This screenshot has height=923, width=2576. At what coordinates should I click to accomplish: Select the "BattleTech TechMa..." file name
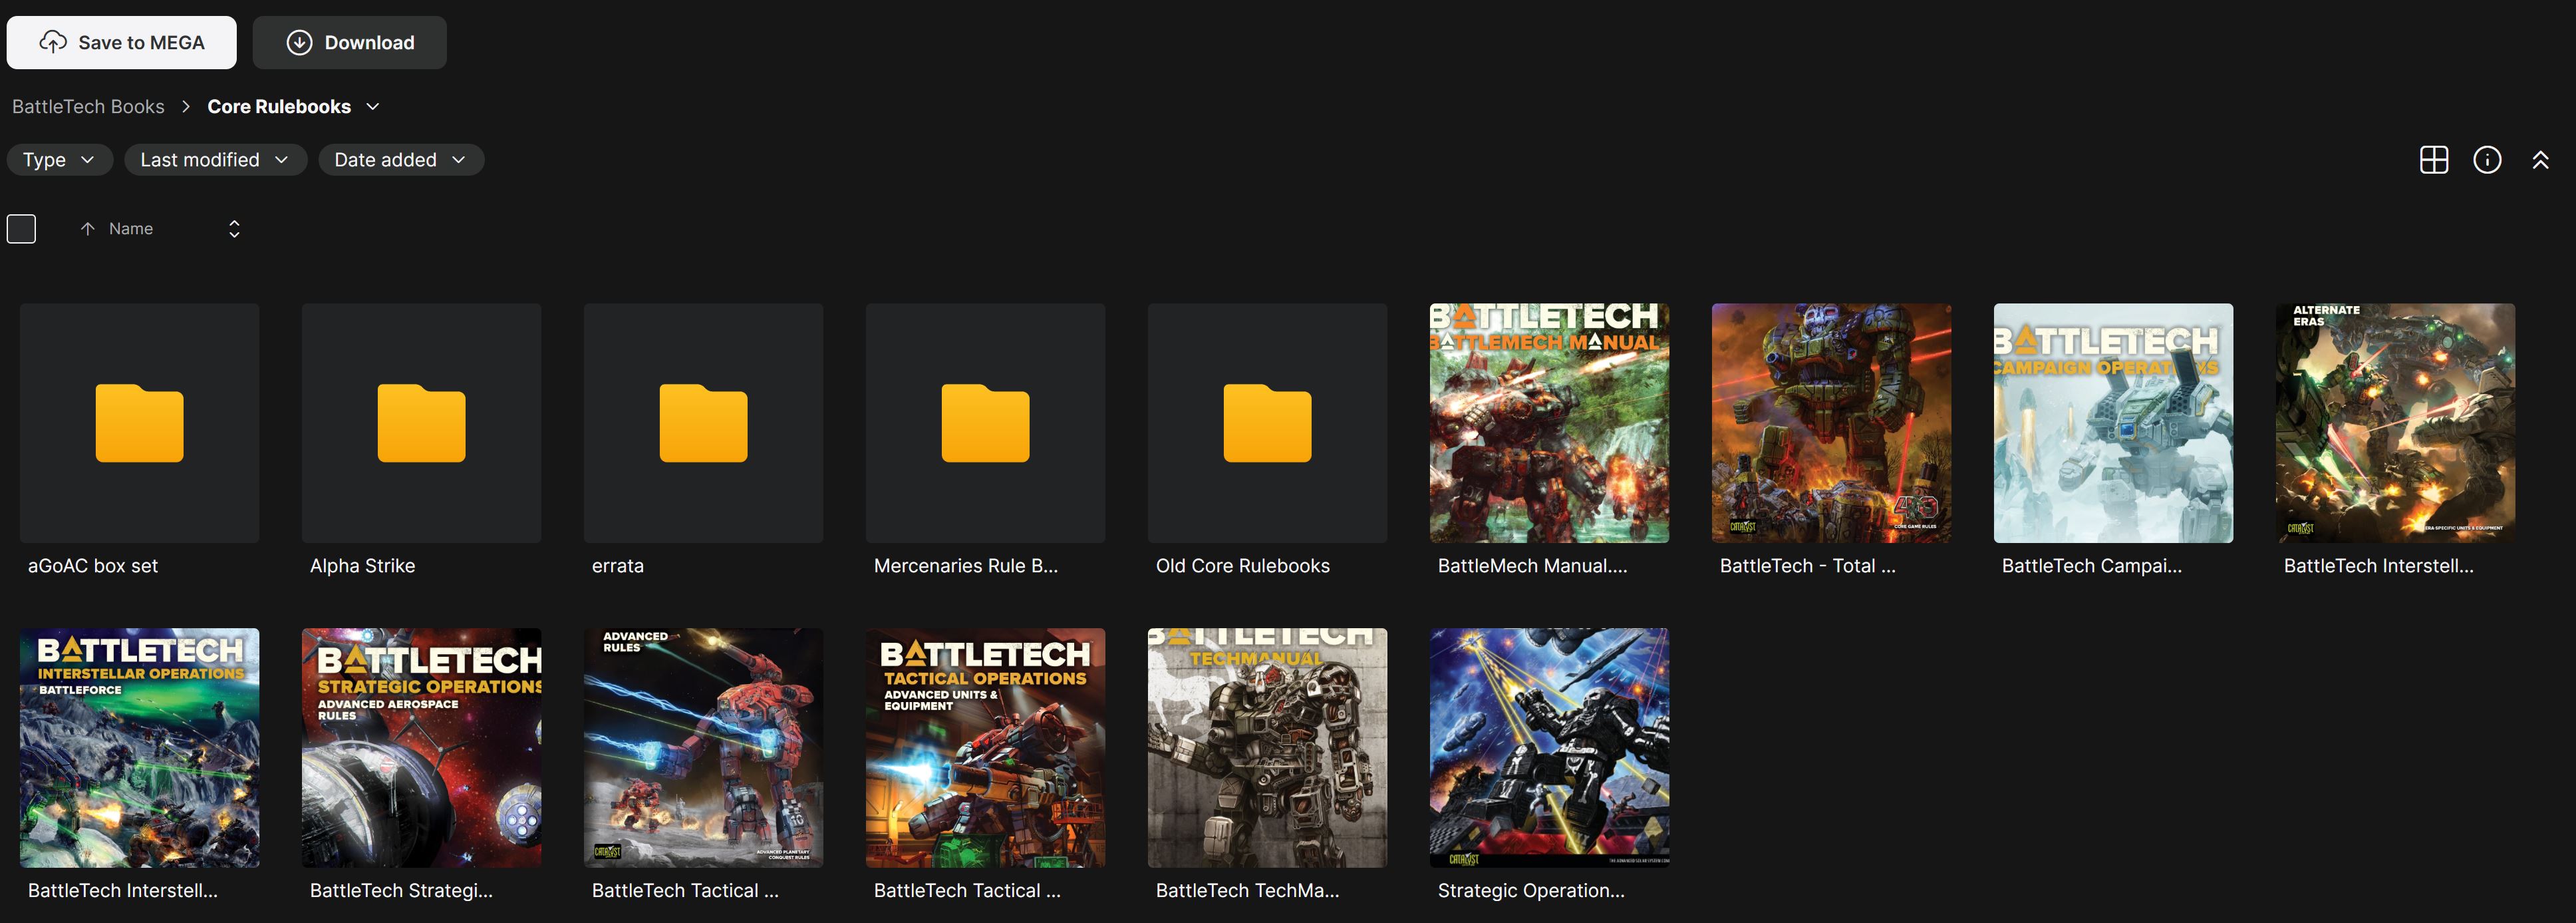pos(1247,891)
